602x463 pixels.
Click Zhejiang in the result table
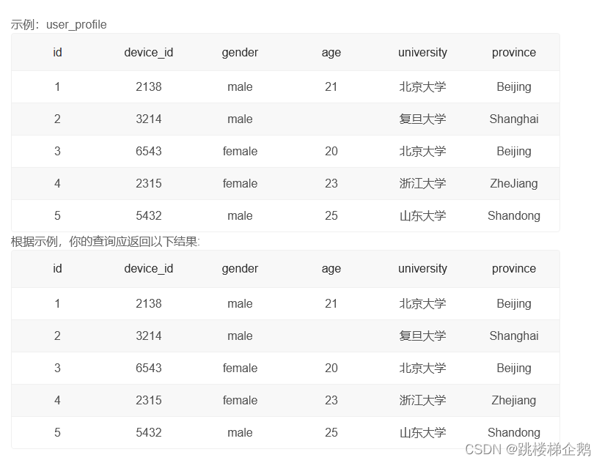(x=514, y=400)
